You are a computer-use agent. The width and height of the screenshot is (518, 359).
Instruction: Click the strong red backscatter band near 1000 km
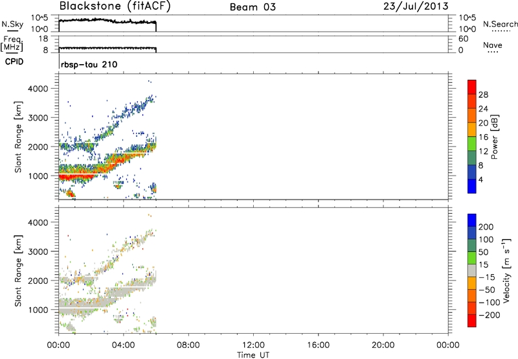point(78,177)
